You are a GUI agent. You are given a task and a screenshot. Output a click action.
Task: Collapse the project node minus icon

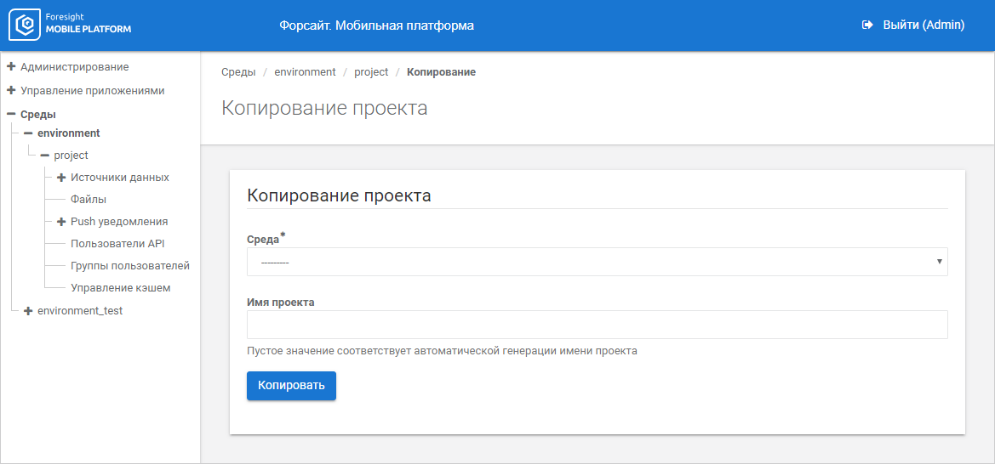point(45,156)
